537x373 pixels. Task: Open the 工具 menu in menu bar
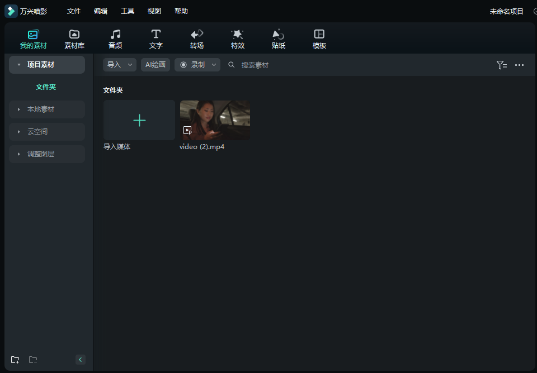tap(128, 11)
